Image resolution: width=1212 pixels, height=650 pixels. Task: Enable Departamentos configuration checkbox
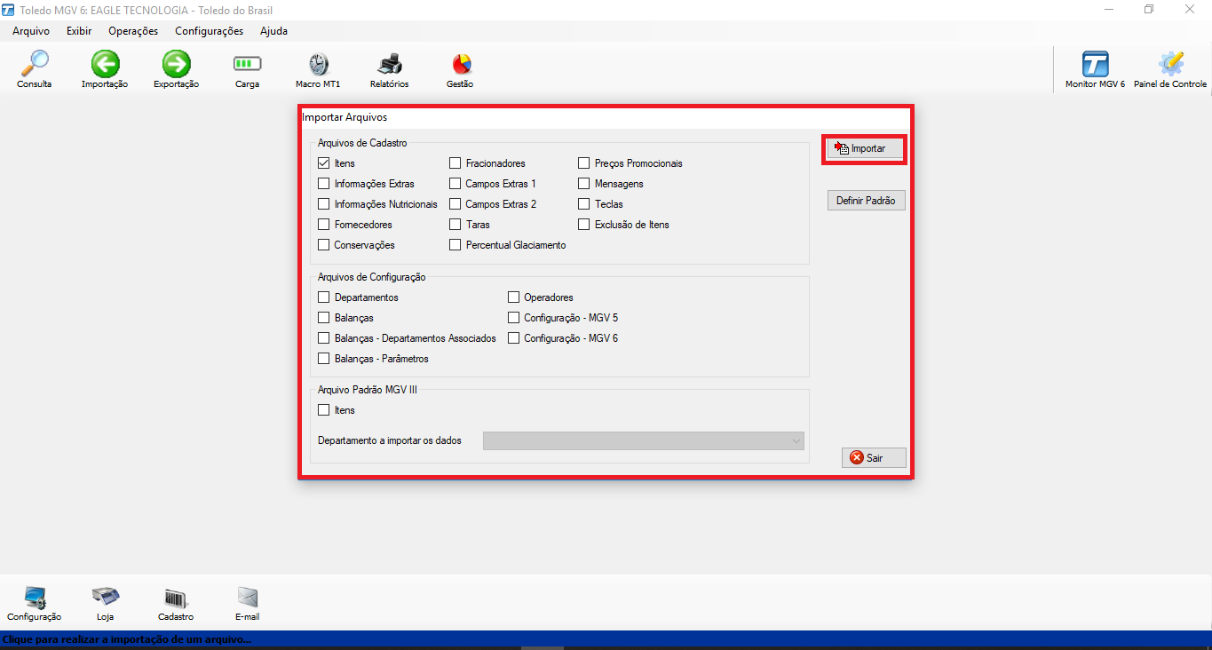[x=324, y=297]
